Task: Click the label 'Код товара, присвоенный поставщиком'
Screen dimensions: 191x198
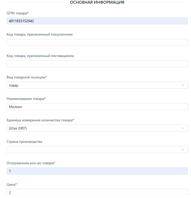Action: tap(40, 56)
